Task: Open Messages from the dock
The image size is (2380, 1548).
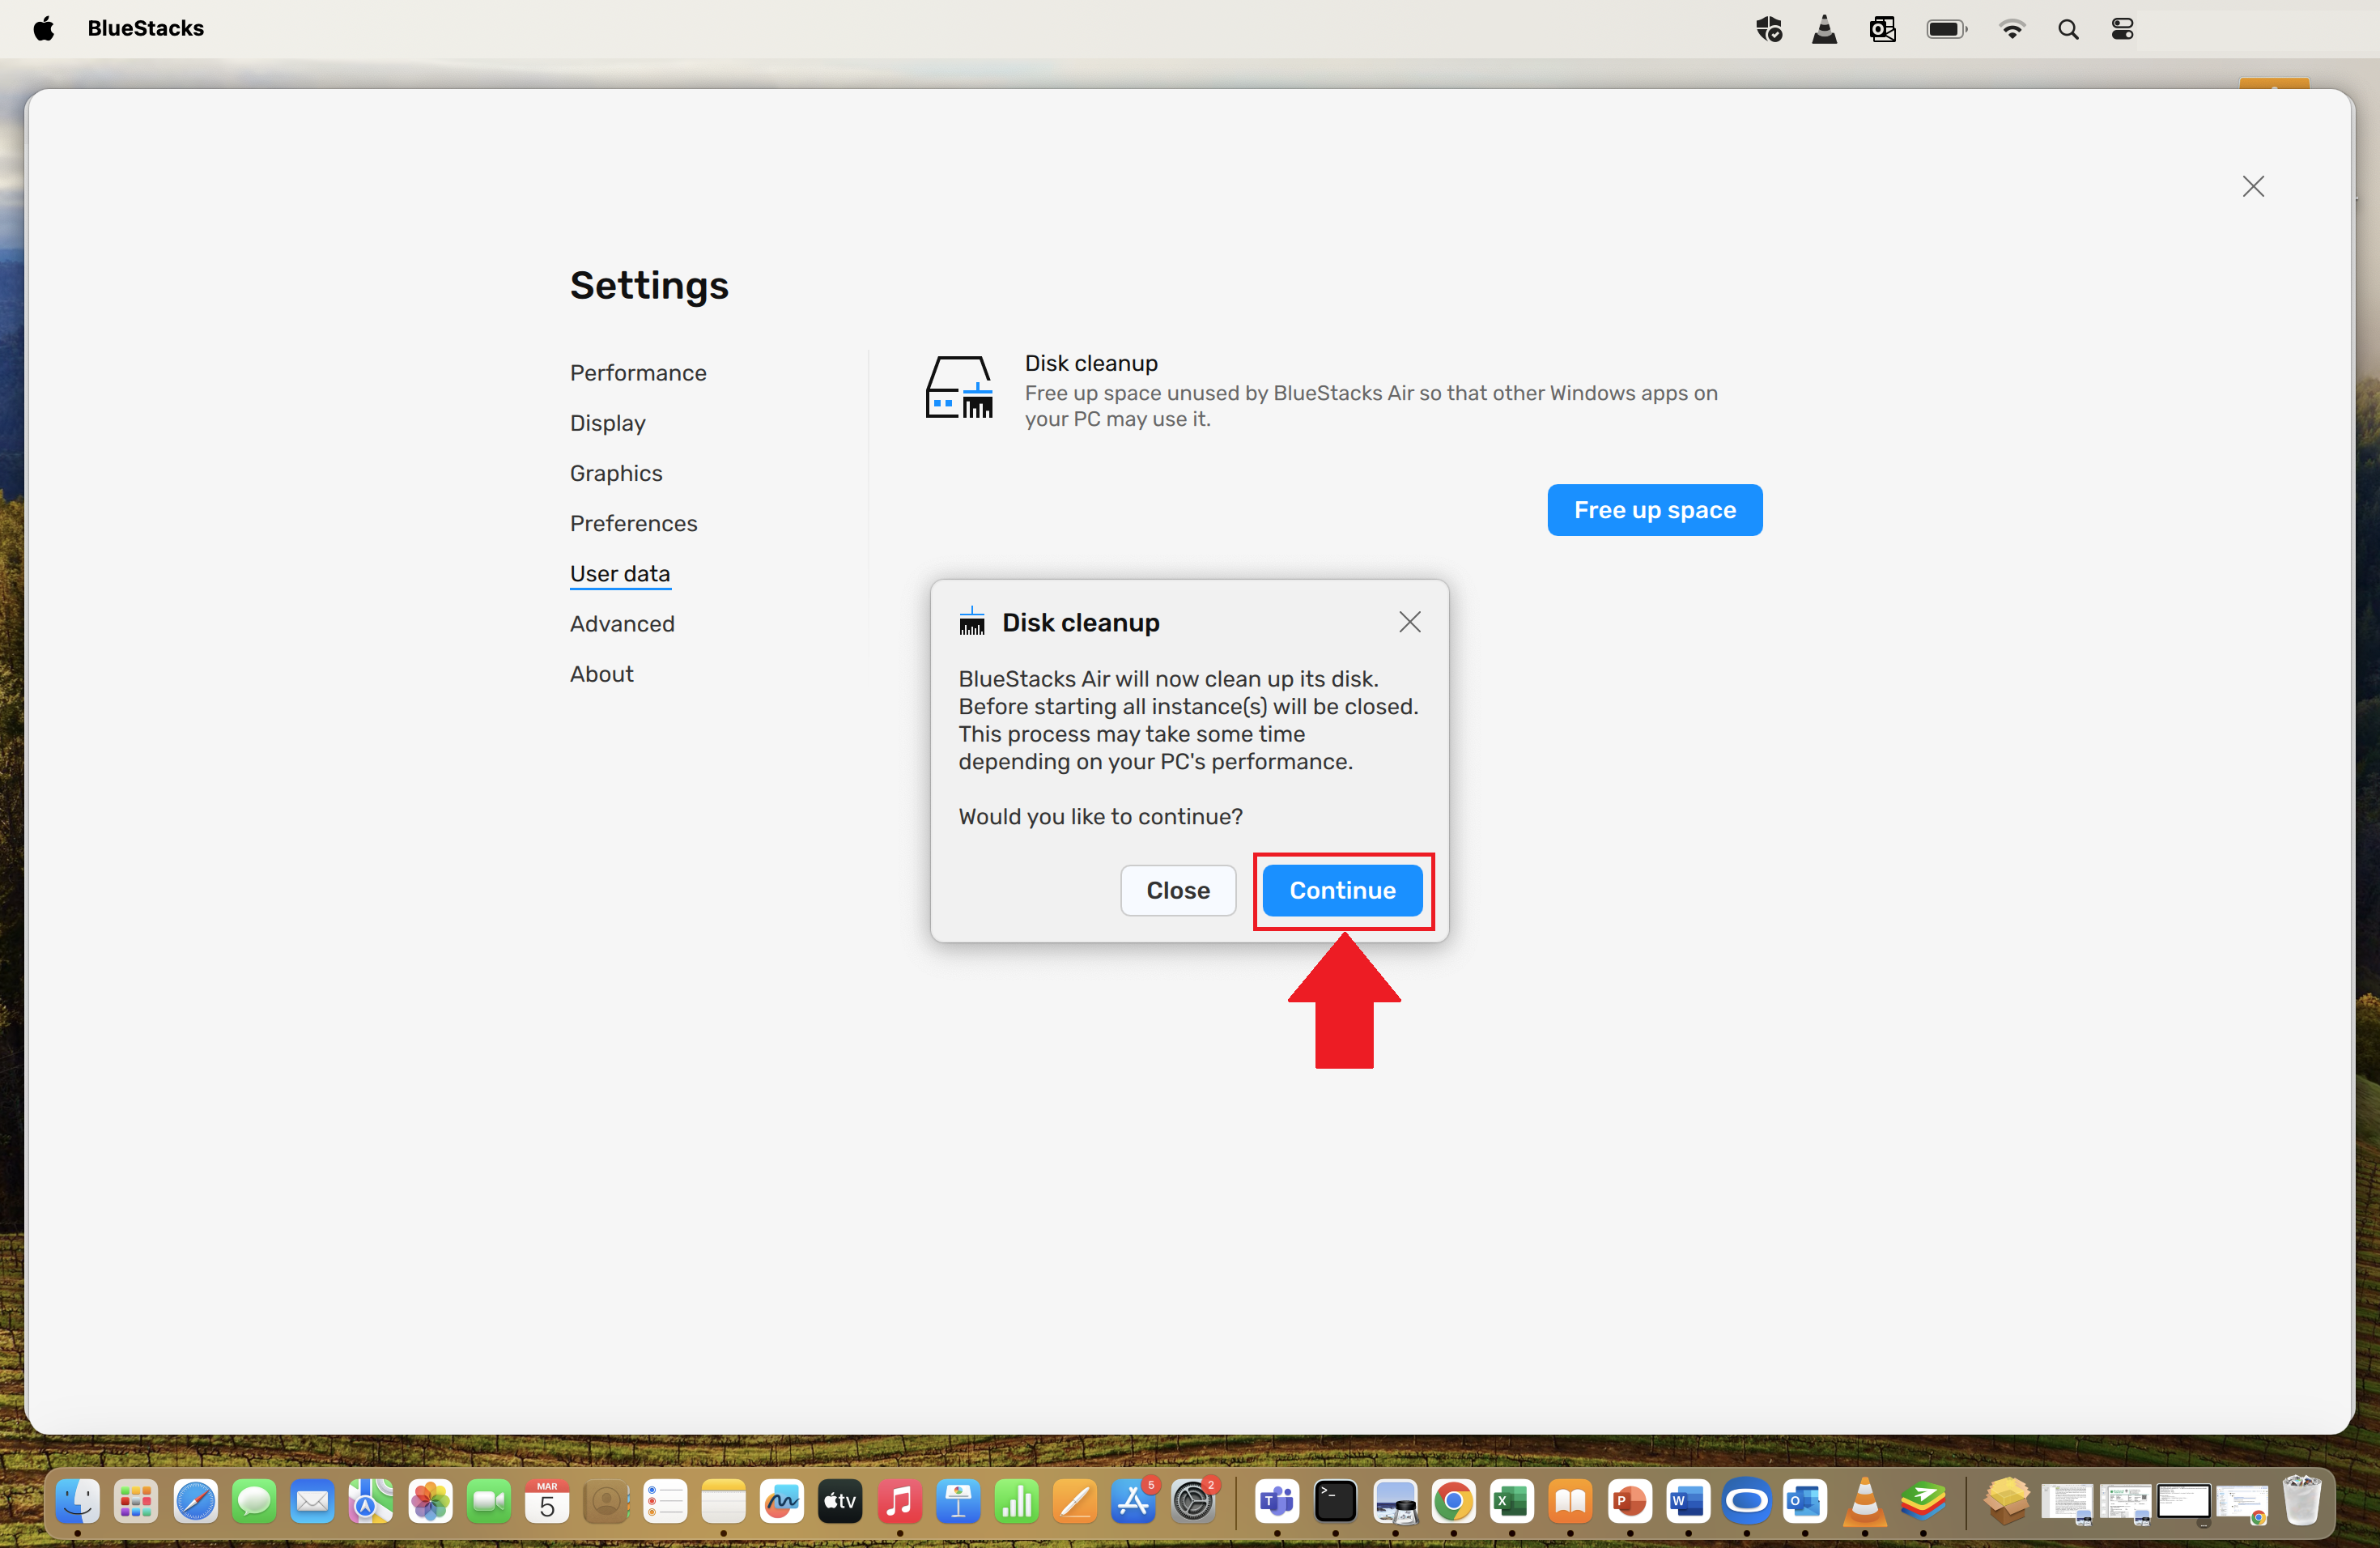Action: click(254, 1501)
